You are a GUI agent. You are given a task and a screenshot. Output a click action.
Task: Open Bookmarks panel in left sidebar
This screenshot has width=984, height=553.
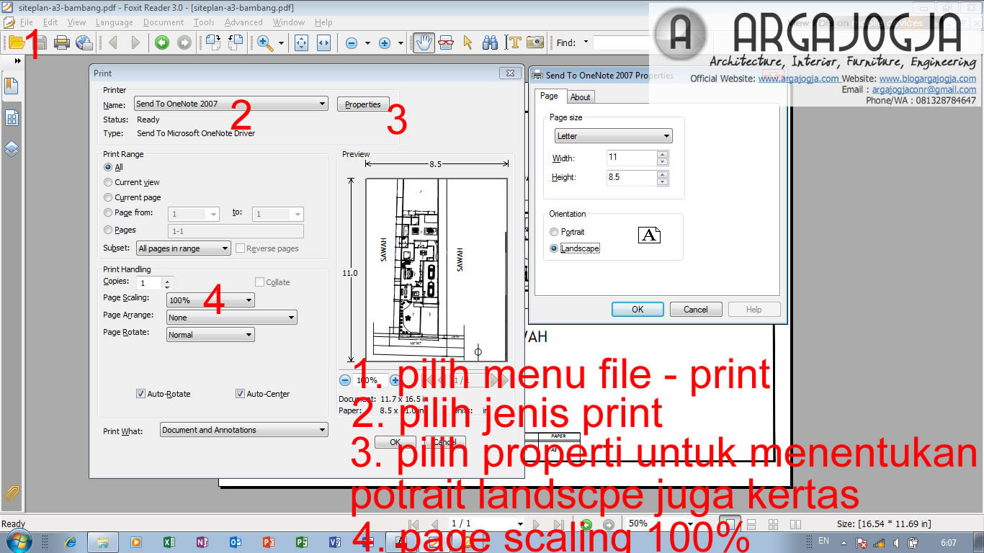click(12, 86)
